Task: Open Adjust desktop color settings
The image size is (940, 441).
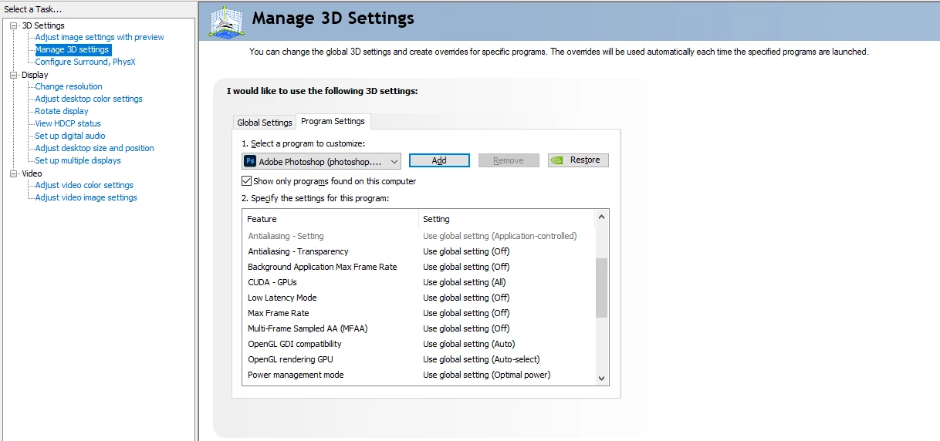Action: click(89, 99)
